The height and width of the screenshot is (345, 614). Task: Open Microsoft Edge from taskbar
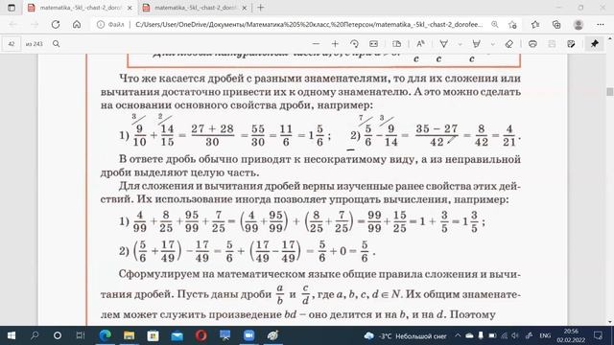click(105, 335)
